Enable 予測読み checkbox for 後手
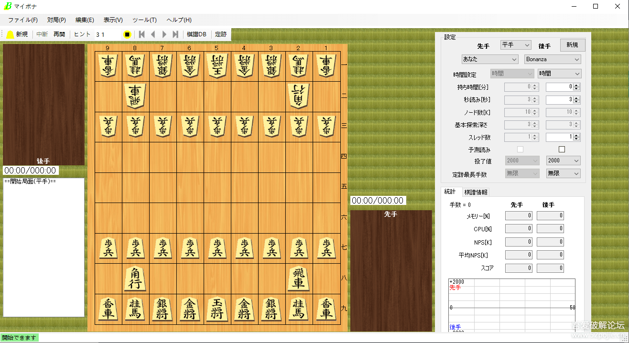Viewport: 629px width, 343px height. pyautogui.click(x=562, y=150)
